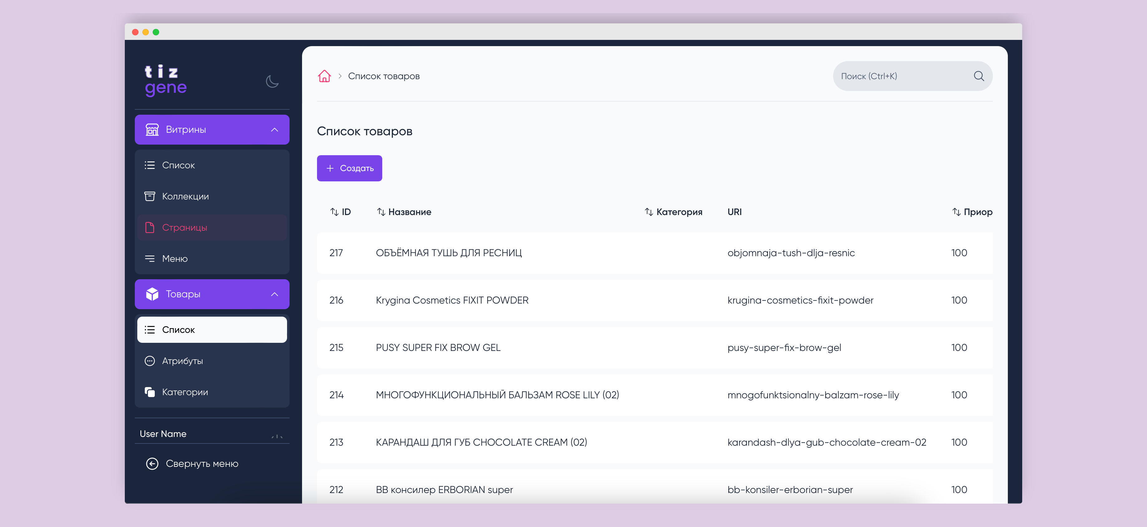1147x527 pixels.
Task: Click the Создать button
Action: pos(349,168)
